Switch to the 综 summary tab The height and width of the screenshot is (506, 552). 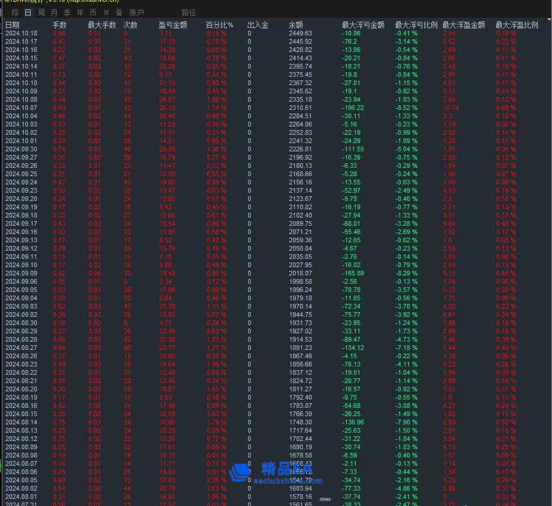15,12
